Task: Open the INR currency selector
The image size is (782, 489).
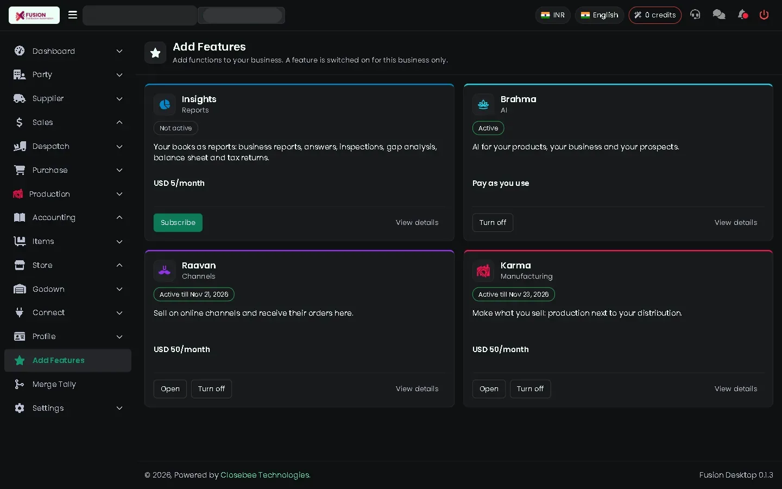Action: tap(553, 15)
